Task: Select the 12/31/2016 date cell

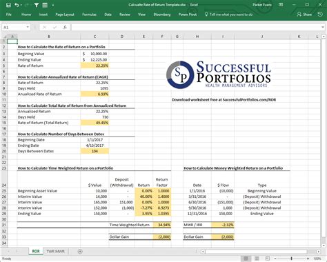Action: [x=197, y=214]
